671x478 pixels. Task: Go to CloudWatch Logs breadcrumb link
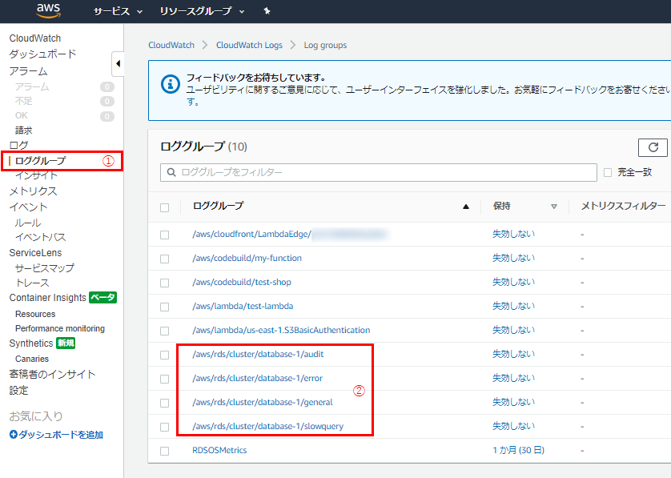coord(249,45)
